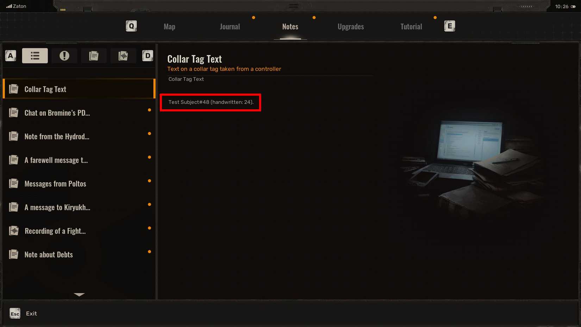Viewport: 581px width, 327px height.
Task: Click the unread dot on Messages from Poltos
Action: [150, 181]
